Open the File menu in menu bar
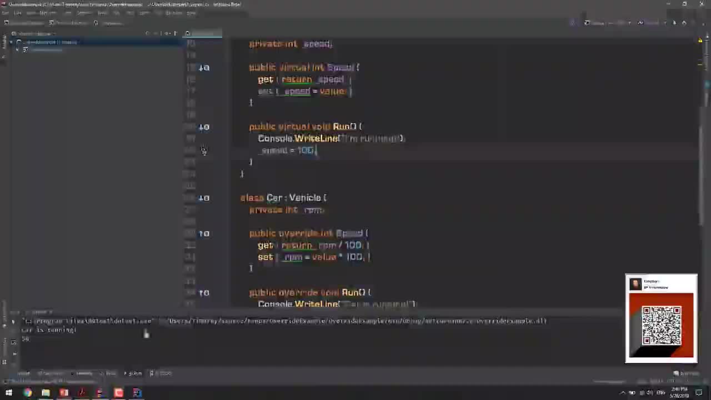This screenshot has width=711, height=400. click(x=6, y=13)
